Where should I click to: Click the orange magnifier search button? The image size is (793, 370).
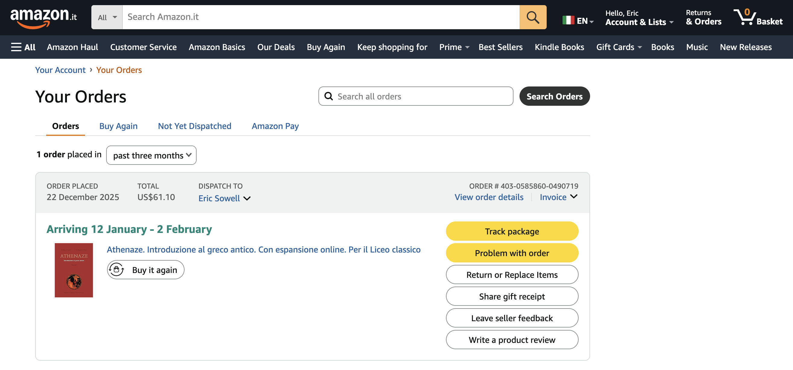(x=532, y=17)
